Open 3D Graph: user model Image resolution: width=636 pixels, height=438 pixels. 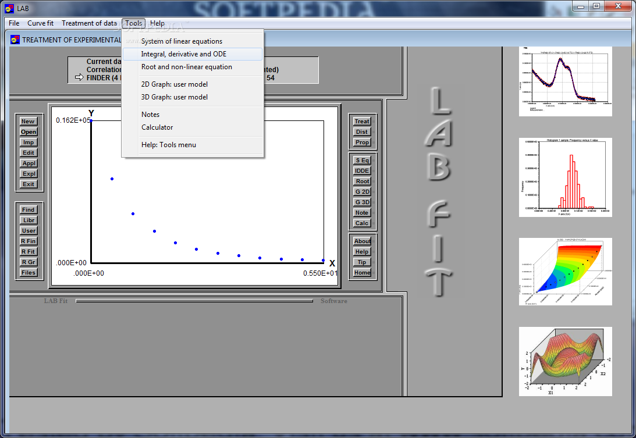click(x=193, y=97)
